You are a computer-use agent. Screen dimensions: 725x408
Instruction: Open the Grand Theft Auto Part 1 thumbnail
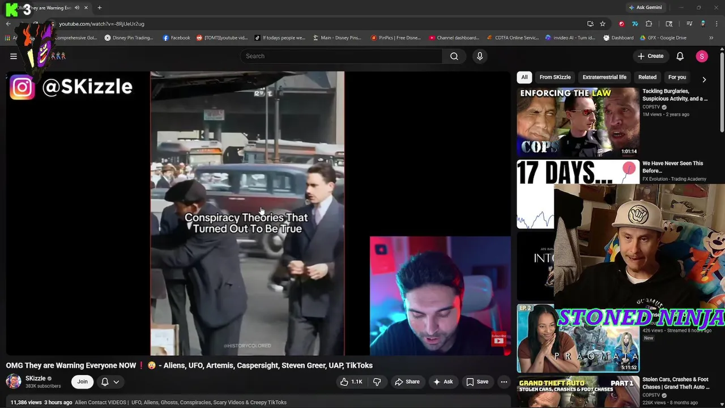pyautogui.click(x=578, y=392)
